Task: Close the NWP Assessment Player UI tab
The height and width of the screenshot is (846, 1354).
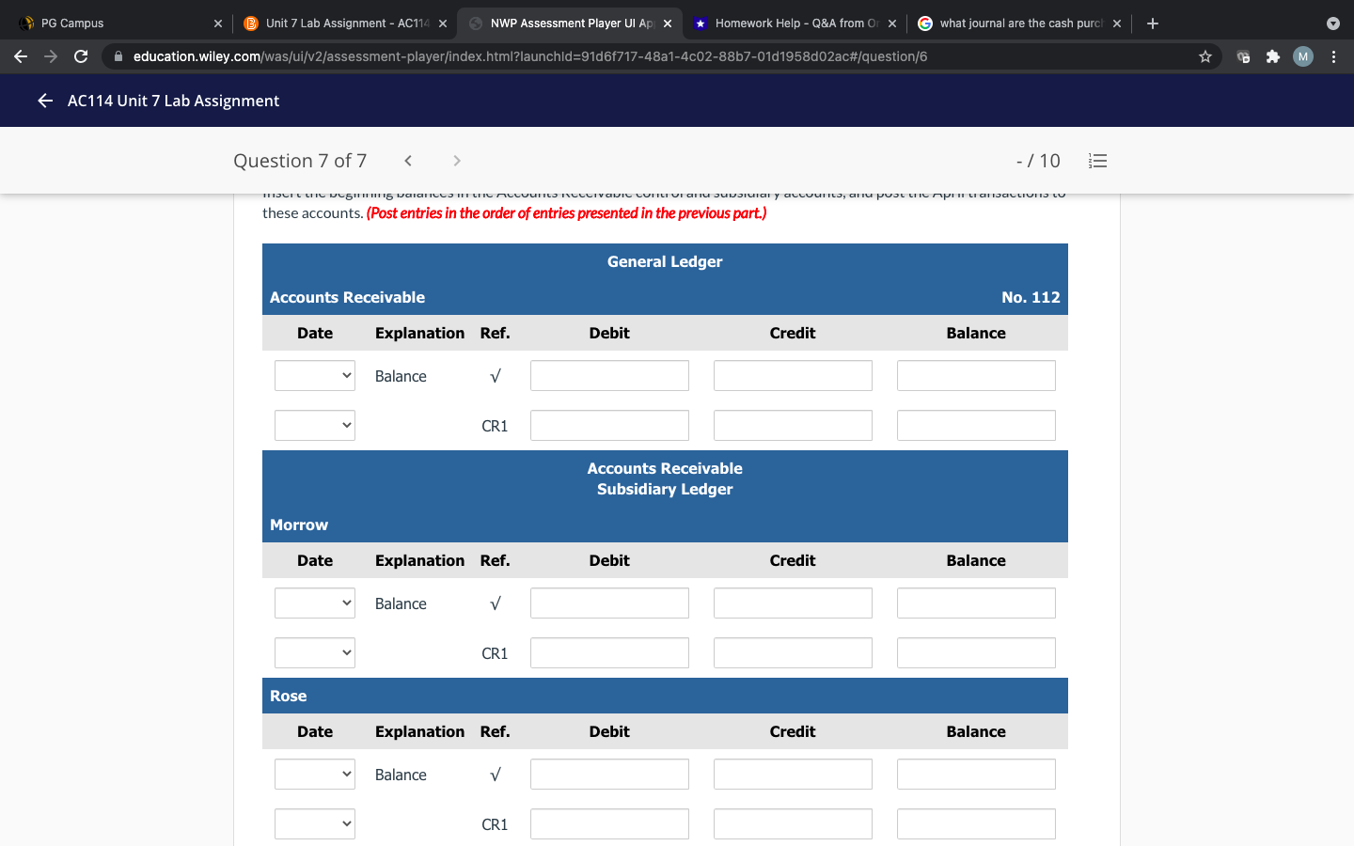Action: point(668,23)
